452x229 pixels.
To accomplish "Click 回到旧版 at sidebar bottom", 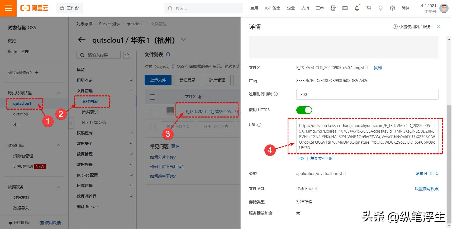I will 19,223.
